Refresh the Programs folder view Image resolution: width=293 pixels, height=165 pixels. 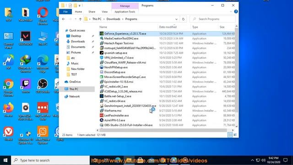point(183,19)
